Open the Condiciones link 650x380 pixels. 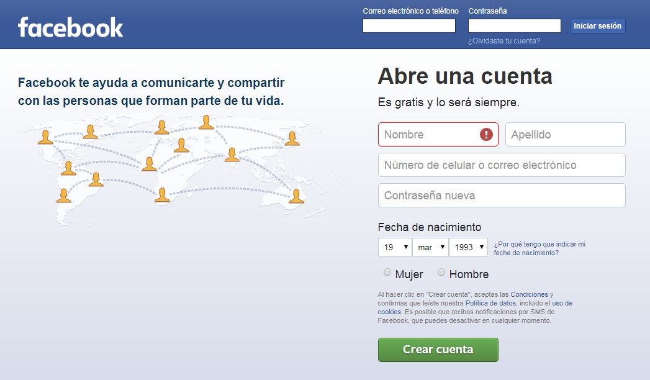coord(529,294)
